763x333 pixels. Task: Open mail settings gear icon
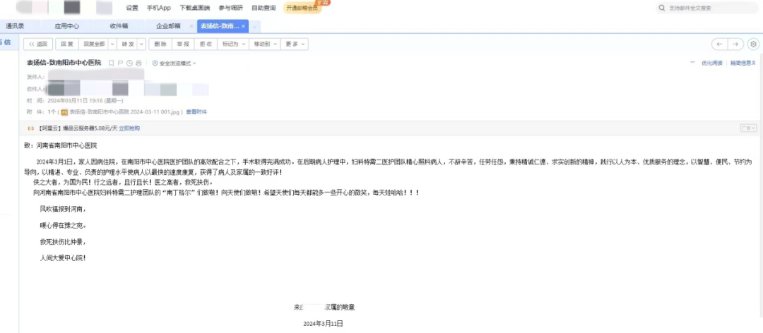pyautogui.click(x=753, y=44)
